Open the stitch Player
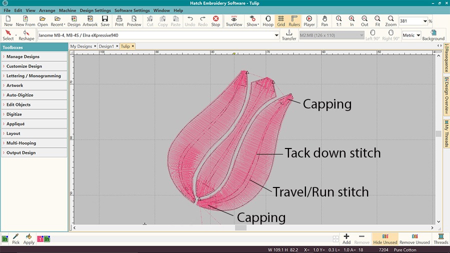Image resolution: width=450 pixels, height=253 pixels. 309,20
